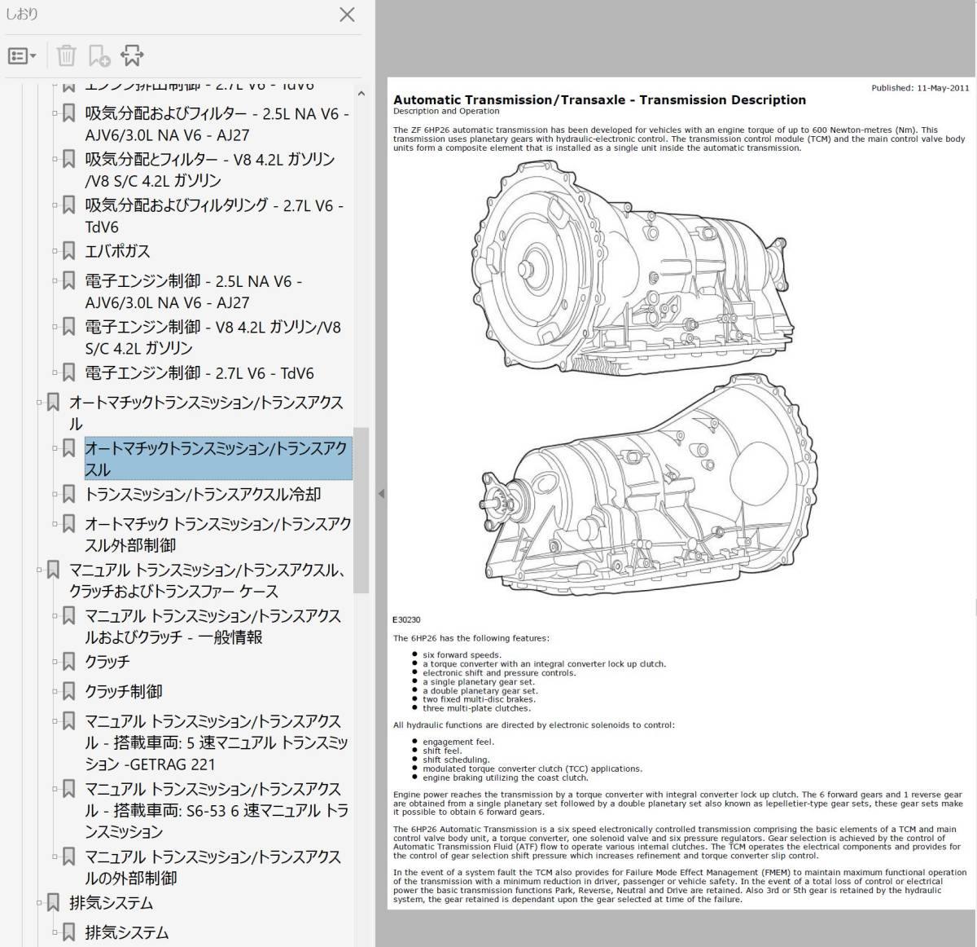977x947 pixels.
Task: Select the highlighted オートマチックトランスミッション/トランスアクスル bookmark
Action: point(216,459)
